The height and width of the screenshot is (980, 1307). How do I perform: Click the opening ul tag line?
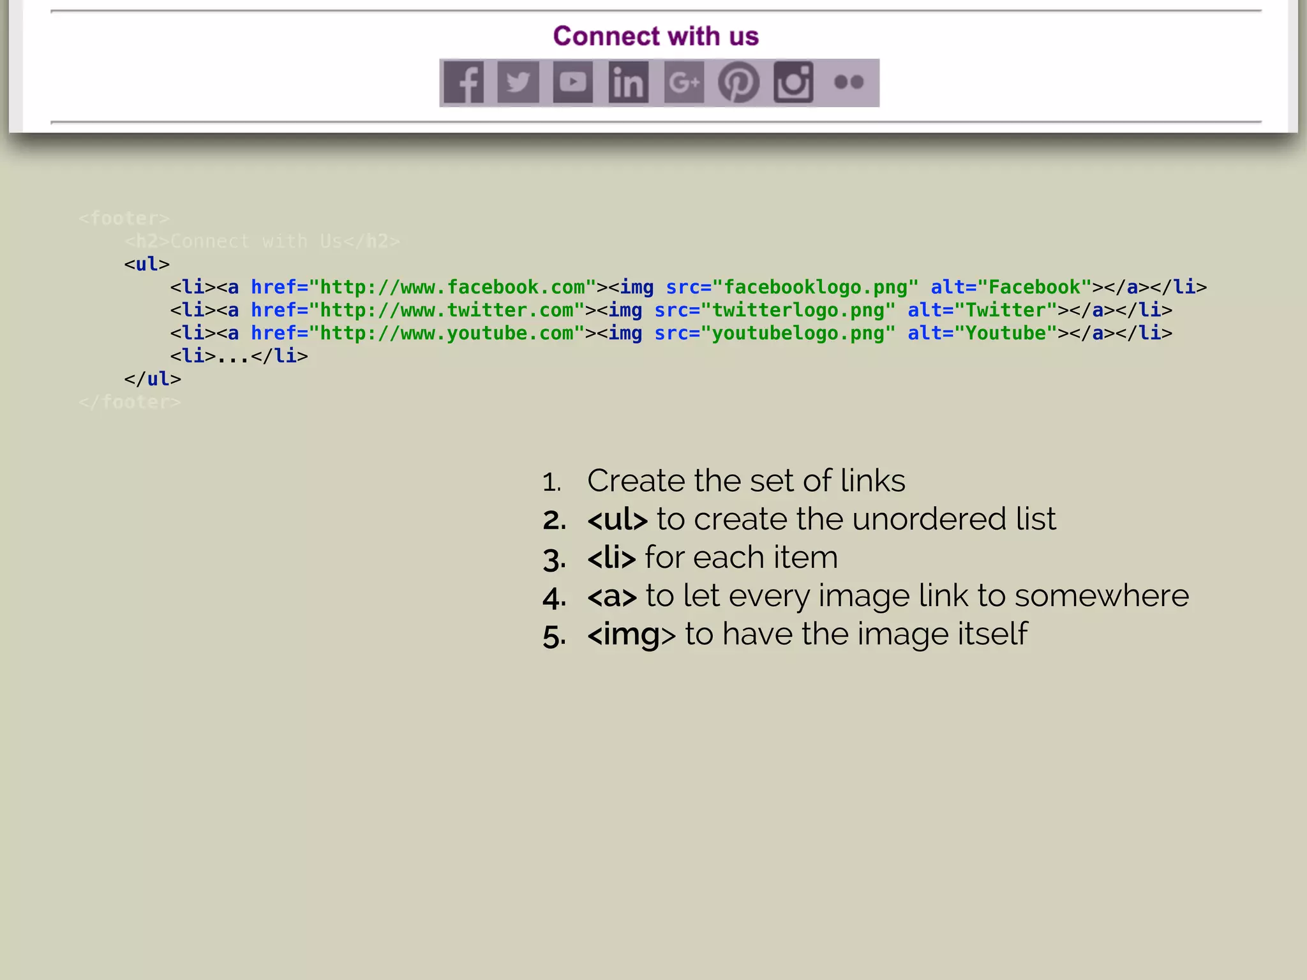pyautogui.click(x=147, y=264)
